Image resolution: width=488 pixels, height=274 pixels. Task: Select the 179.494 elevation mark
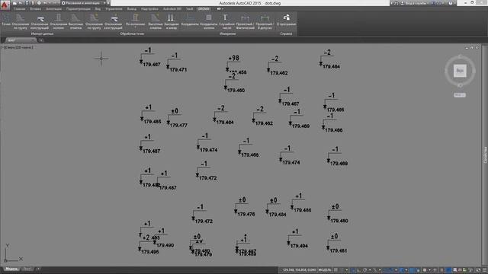(299, 246)
